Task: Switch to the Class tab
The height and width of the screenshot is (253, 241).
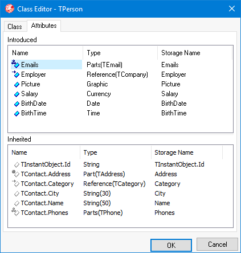Action: click(15, 27)
